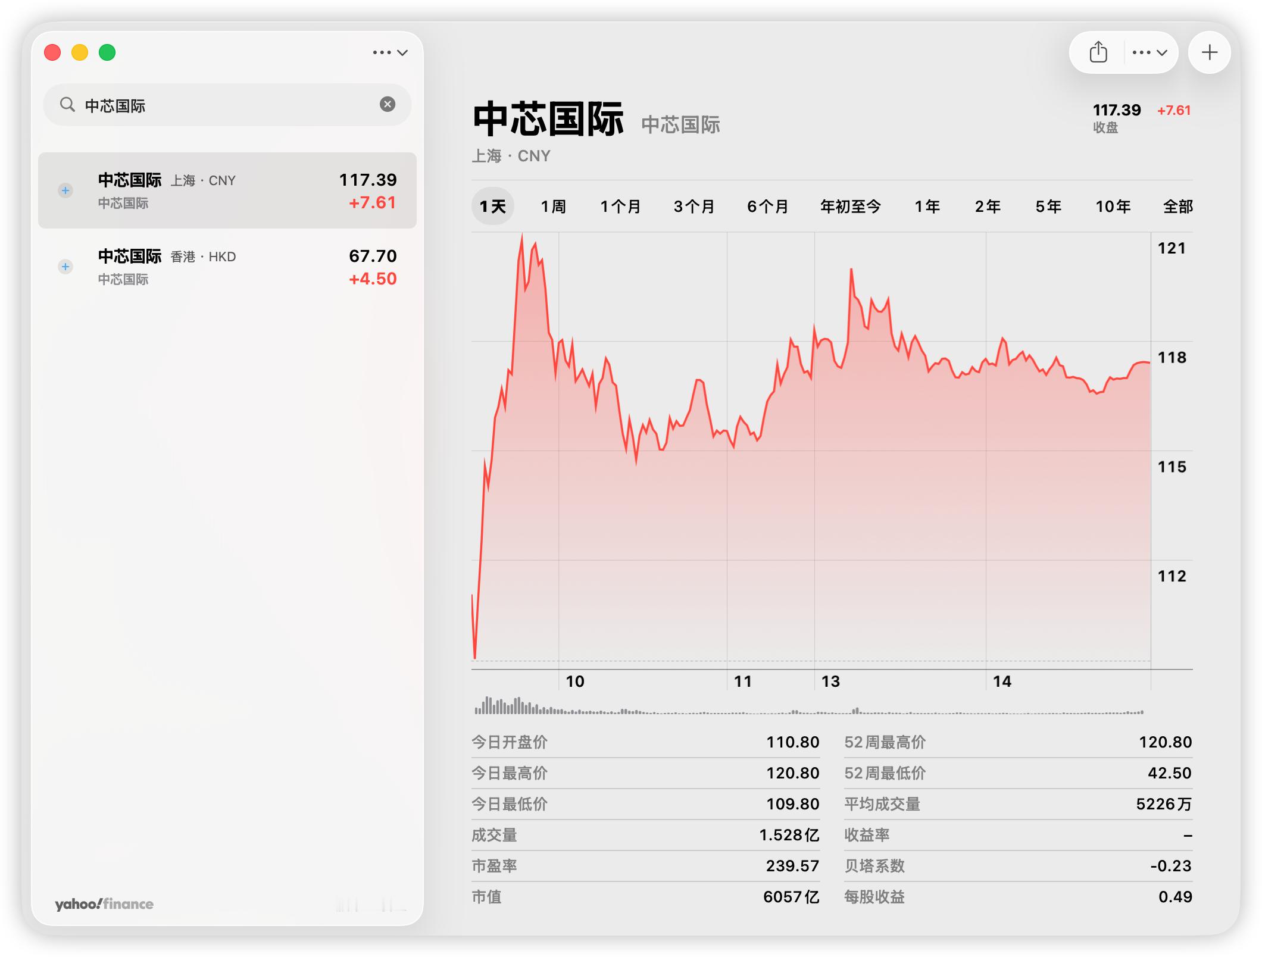1262x957 pixels.
Task: Select the 1天 chart range tab
Action: coord(493,207)
